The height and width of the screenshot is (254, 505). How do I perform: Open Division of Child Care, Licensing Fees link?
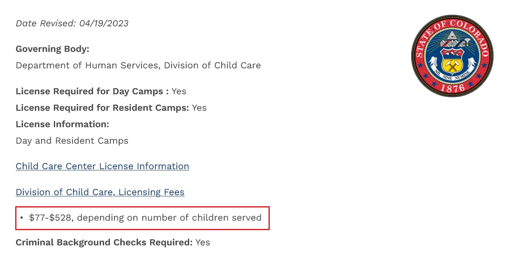[x=100, y=192]
